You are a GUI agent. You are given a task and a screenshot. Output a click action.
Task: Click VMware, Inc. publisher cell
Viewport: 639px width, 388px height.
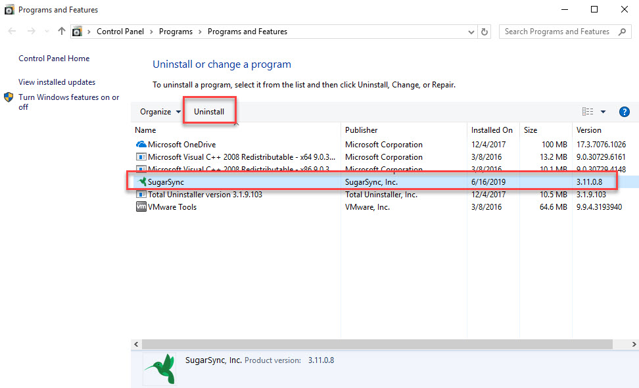367,207
